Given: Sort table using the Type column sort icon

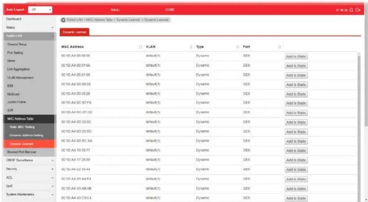Looking at the screenshot, I should (x=238, y=47).
